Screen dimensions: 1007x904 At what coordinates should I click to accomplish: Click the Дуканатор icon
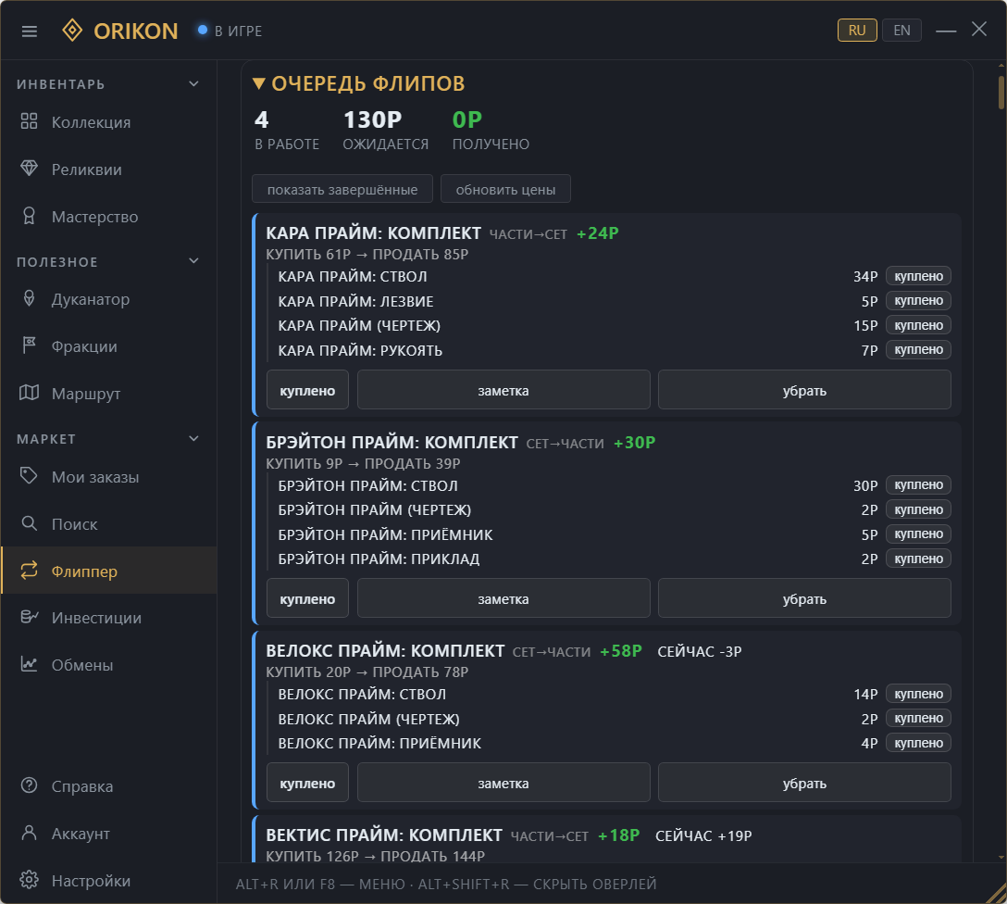pos(29,298)
